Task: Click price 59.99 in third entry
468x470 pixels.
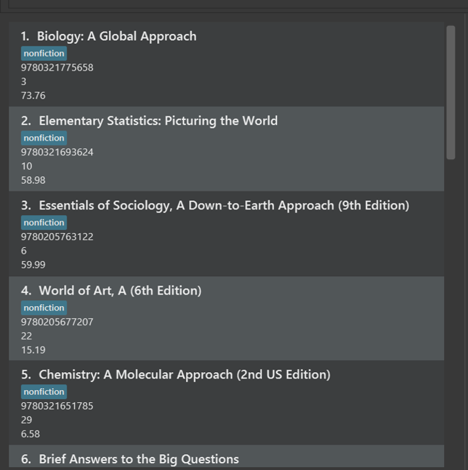Action: coord(33,265)
